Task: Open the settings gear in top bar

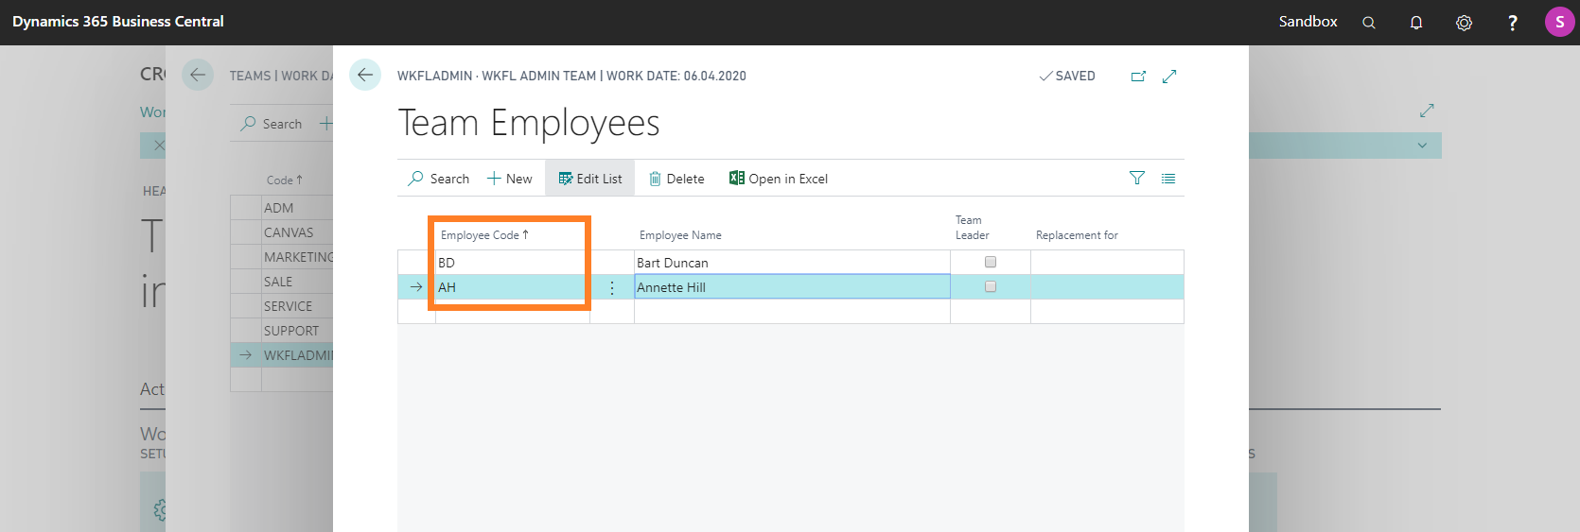Action: (1464, 23)
